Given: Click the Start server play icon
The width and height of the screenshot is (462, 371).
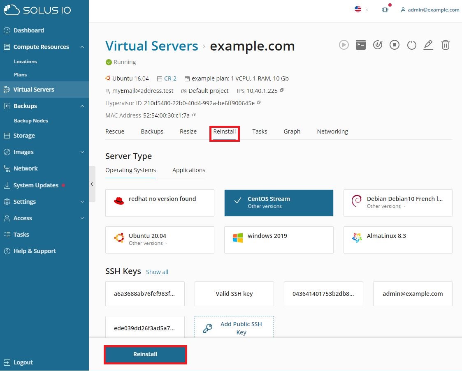Looking at the screenshot, I should [x=344, y=45].
